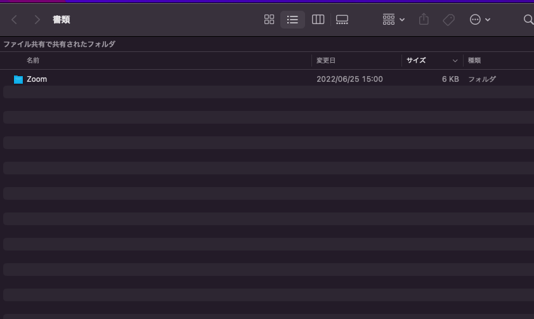
Task: Click the forward navigation chevron
Action: tap(37, 20)
